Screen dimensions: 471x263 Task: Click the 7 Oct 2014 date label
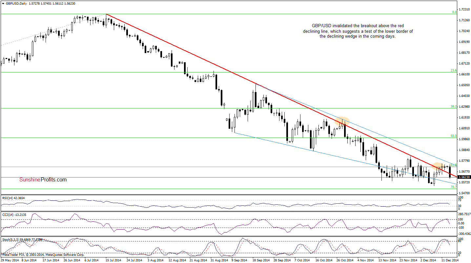click(x=302, y=260)
